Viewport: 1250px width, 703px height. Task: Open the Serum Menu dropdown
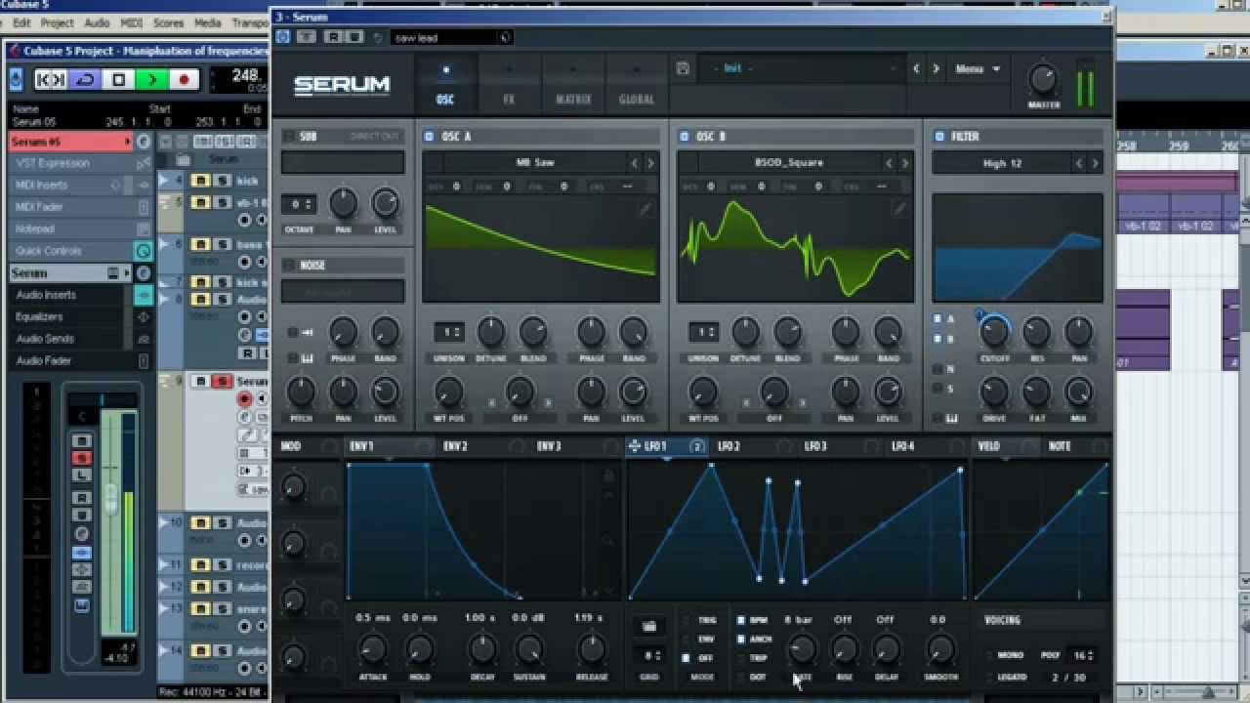978,69
